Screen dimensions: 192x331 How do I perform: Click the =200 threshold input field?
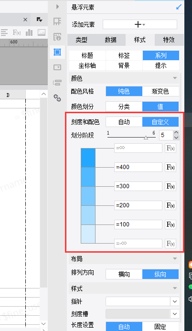pyautogui.click(x=138, y=205)
